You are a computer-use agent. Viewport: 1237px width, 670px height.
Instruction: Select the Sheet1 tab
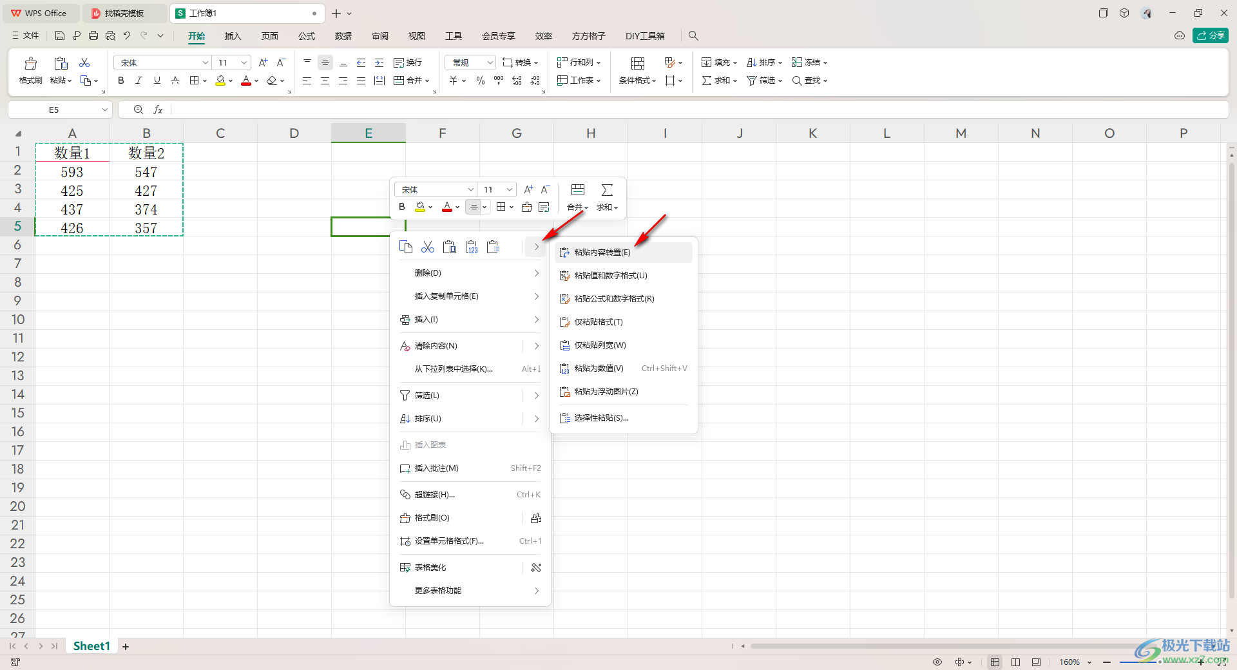click(x=91, y=646)
